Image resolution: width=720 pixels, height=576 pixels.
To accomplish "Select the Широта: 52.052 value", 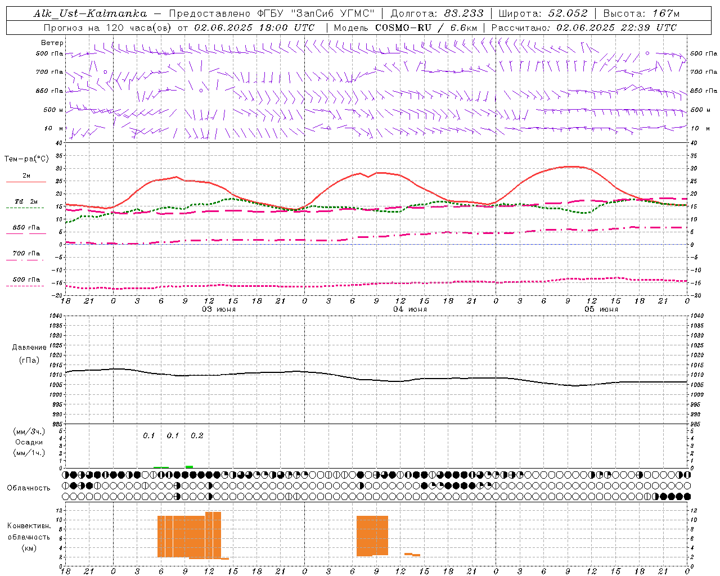I will (x=543, y=13).
